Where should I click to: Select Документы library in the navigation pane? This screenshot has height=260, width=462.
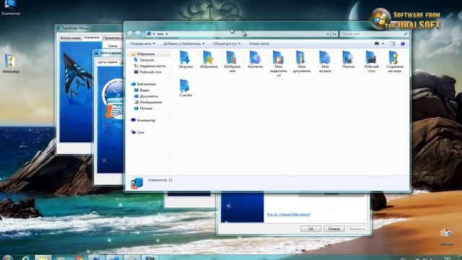click(x=149, y=96)
